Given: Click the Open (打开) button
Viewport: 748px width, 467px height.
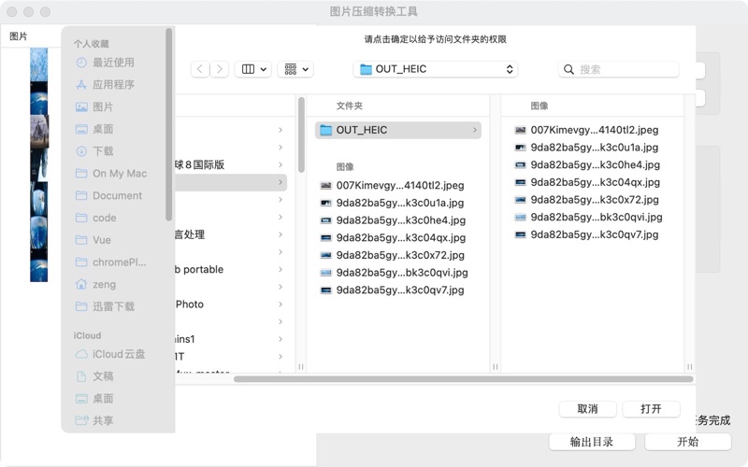Looking at the screenshot, I should 652,409.
